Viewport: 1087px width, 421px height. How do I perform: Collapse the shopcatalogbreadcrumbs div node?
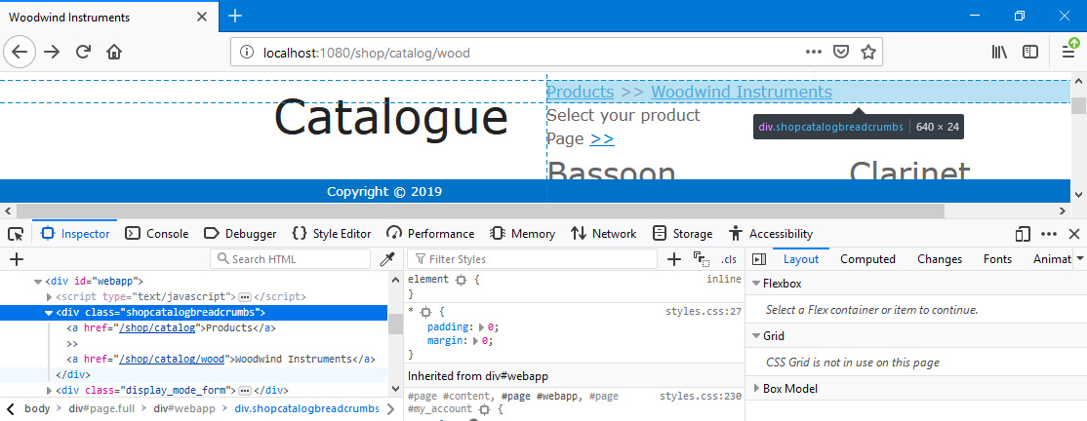pyautogui.click(x=49, y=312)
